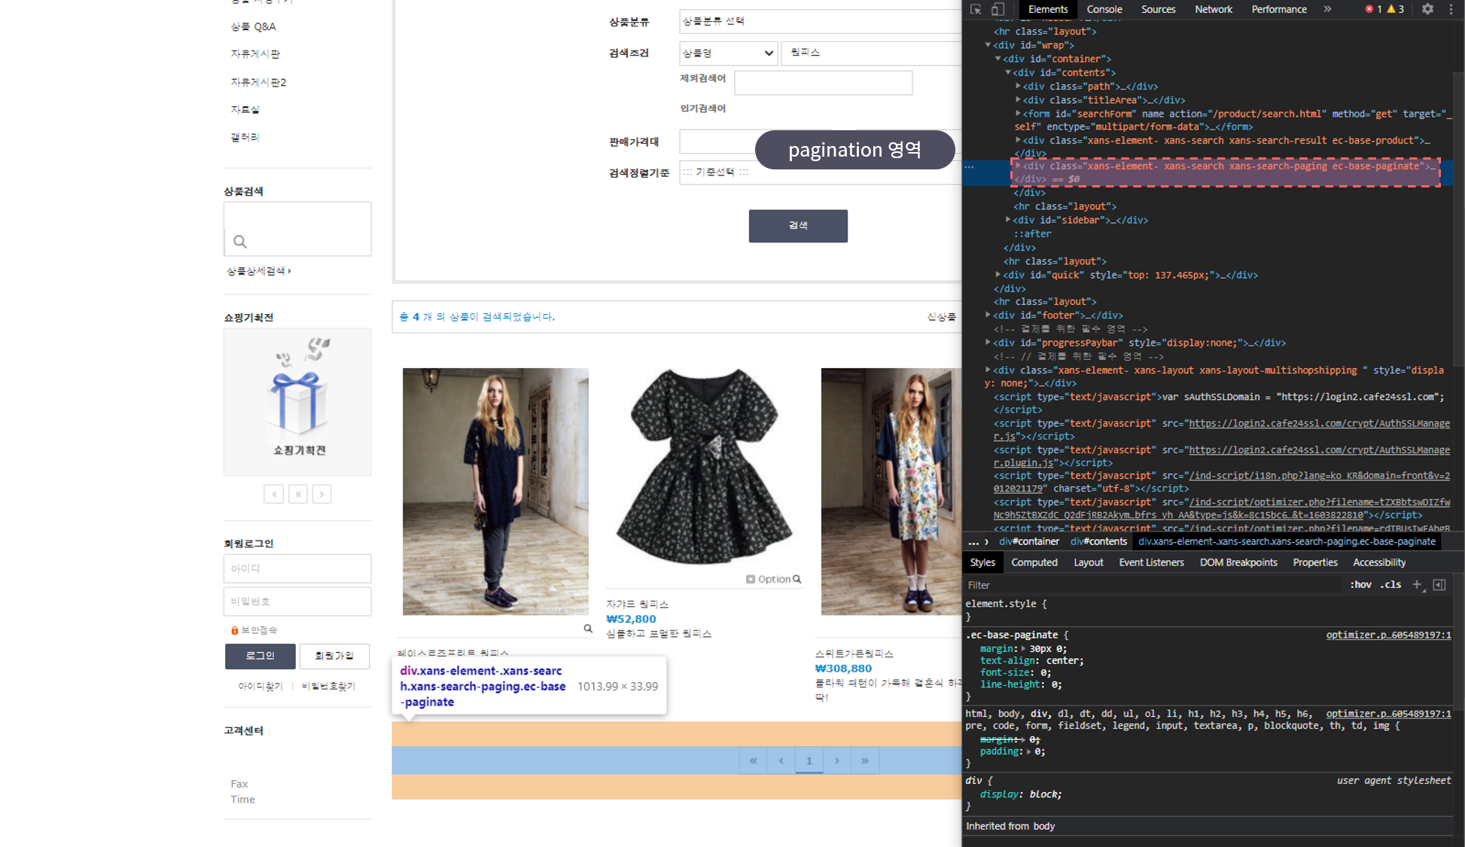Switch to the Console tab
The height and width of the screenshot is (847, 1465).
1104,9
